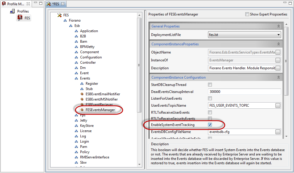Select the Fps tree node
The image size is (294, 173).
point(83,115)
